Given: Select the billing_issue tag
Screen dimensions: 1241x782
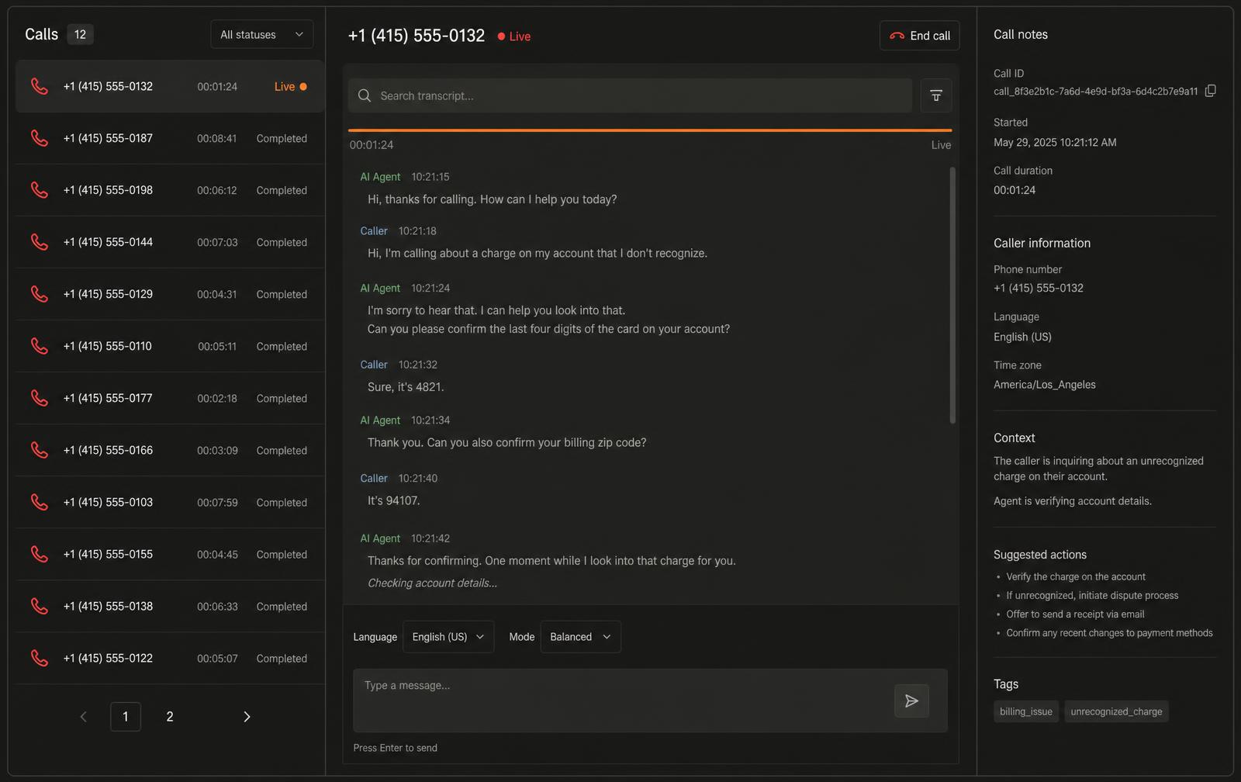Looking at the screenshot, I should click(x=1025, y=711).
